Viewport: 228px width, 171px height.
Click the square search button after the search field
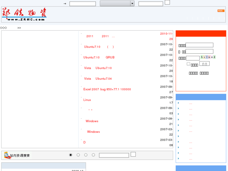(x=133, y=154)
